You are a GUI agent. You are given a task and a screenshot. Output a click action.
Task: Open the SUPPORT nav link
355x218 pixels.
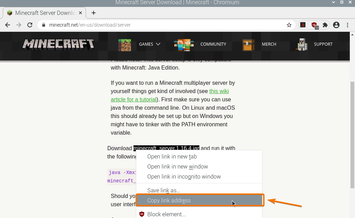point(323,44)
